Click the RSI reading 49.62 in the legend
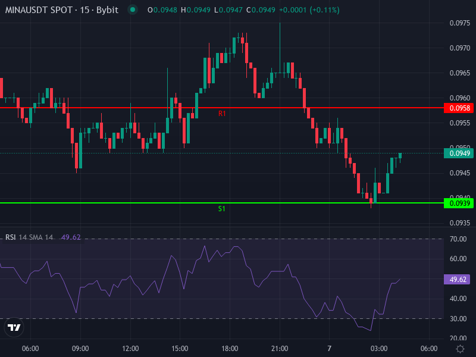 [70, 237]
